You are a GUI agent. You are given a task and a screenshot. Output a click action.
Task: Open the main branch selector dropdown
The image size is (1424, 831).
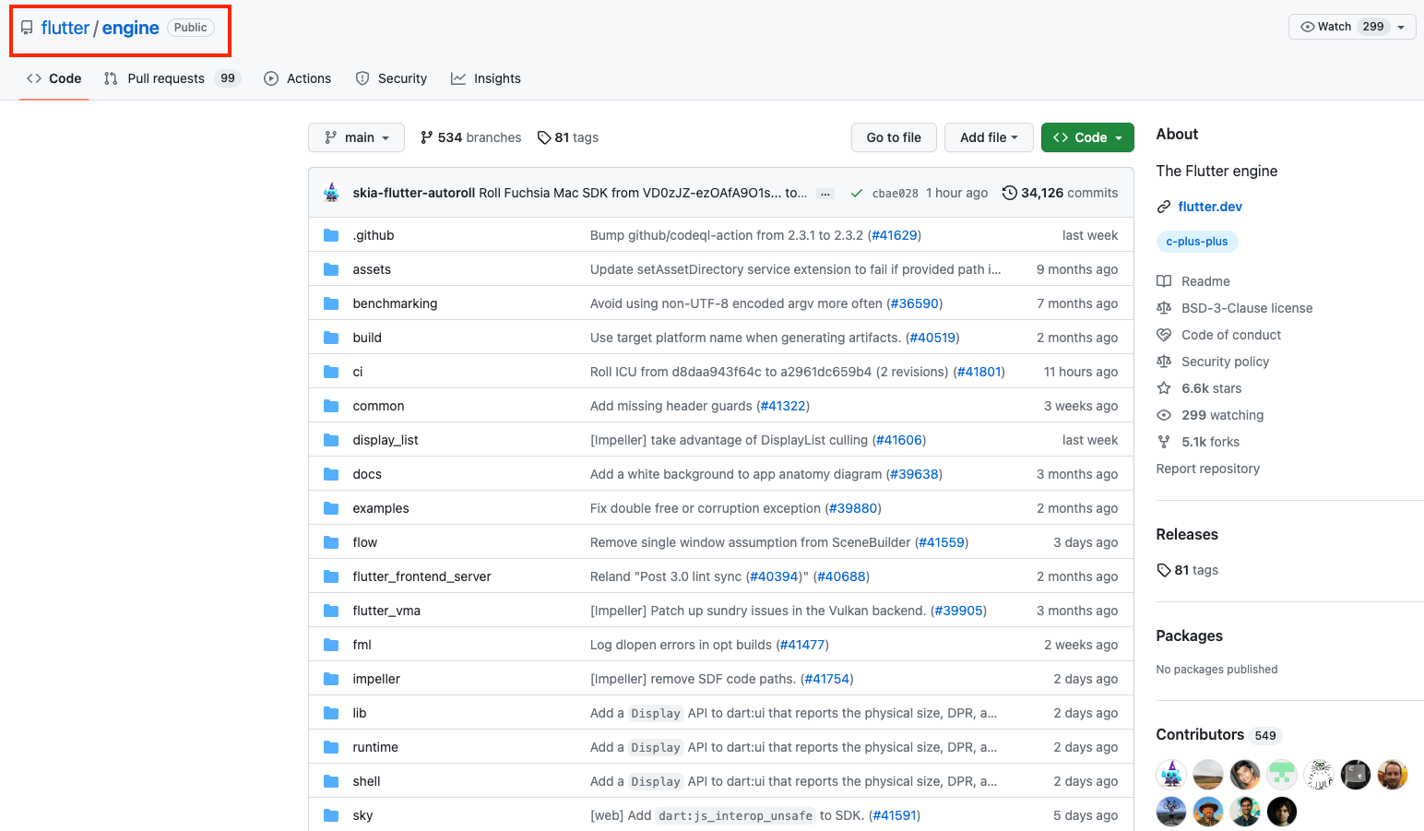(x=356, y=137)
